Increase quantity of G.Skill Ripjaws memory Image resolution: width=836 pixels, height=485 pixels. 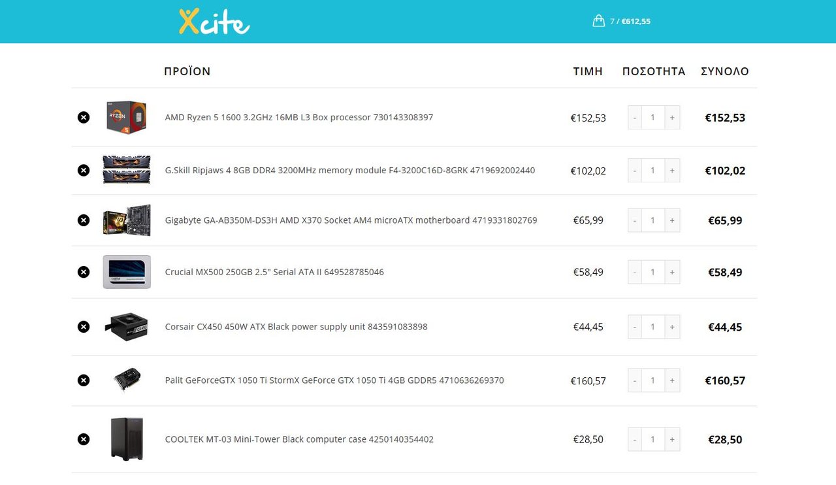[x=672, y=171]
